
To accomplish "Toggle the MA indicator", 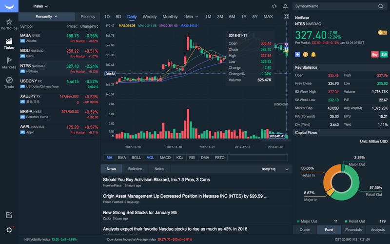I will pos(109,158).
